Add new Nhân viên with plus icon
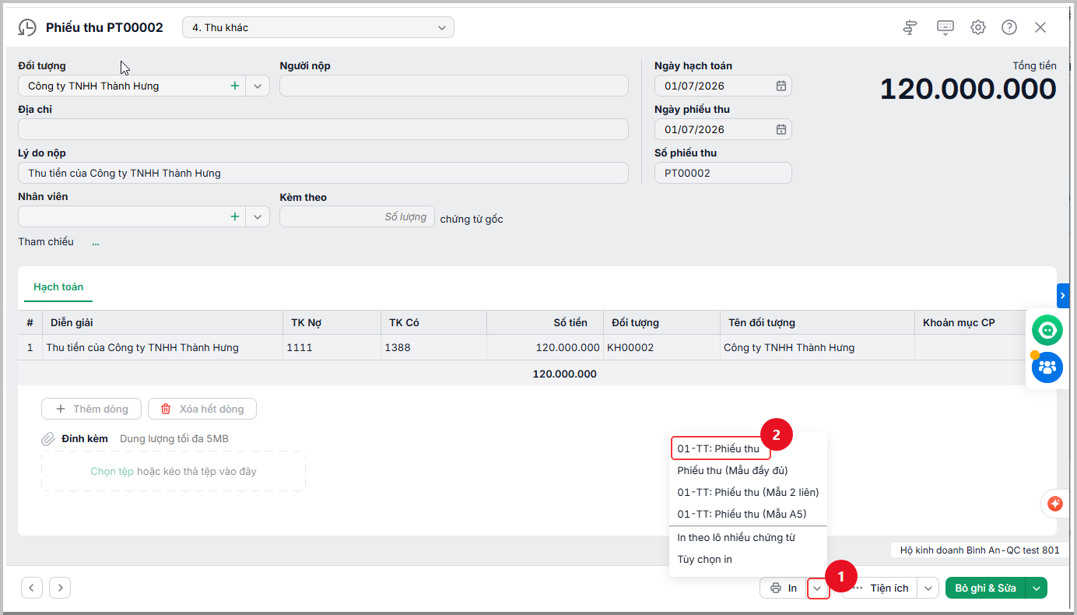Viewport: 1077px width, 615px height. pyautogui.click(x=235, y=216)
